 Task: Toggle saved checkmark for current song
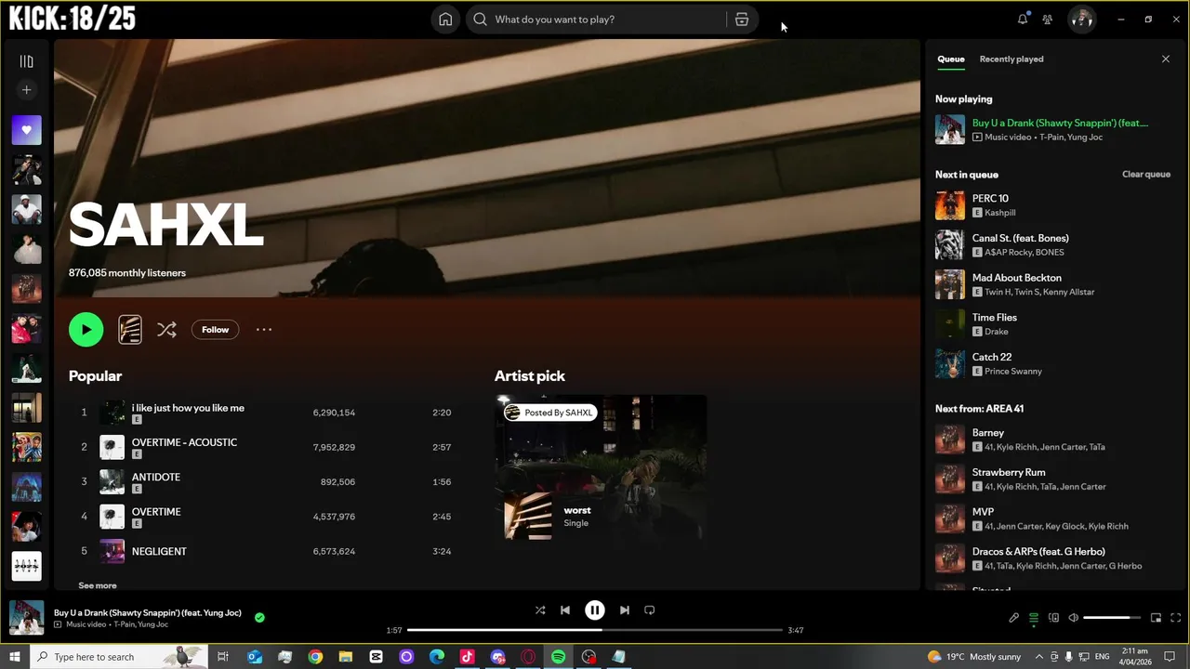tap(259, 617)
